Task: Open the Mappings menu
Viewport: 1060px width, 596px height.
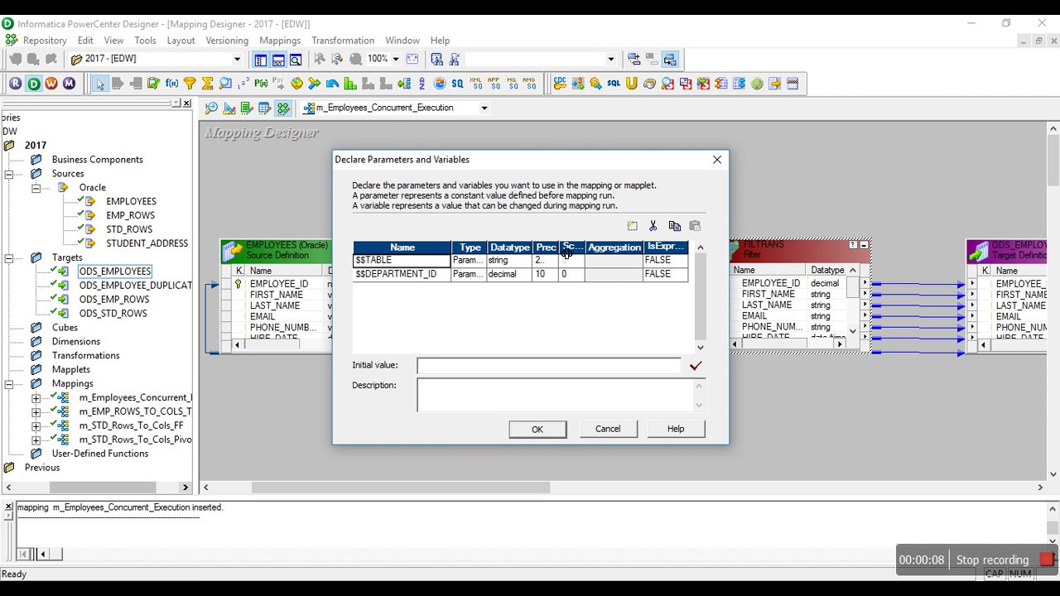Action: click(280, 41)
